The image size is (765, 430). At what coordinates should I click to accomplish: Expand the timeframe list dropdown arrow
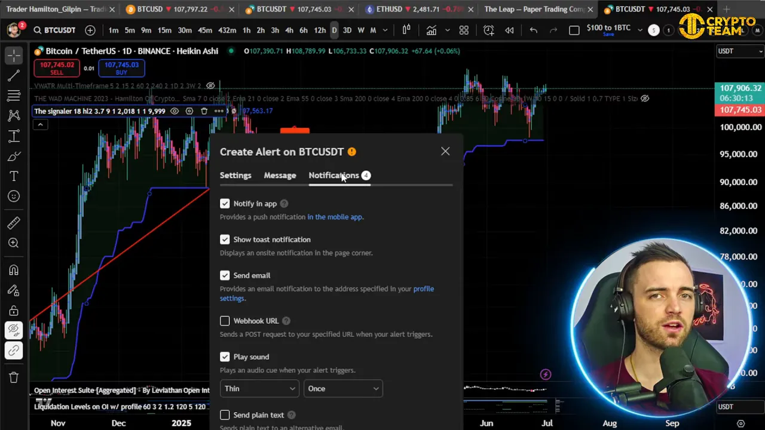pos(385,30)
